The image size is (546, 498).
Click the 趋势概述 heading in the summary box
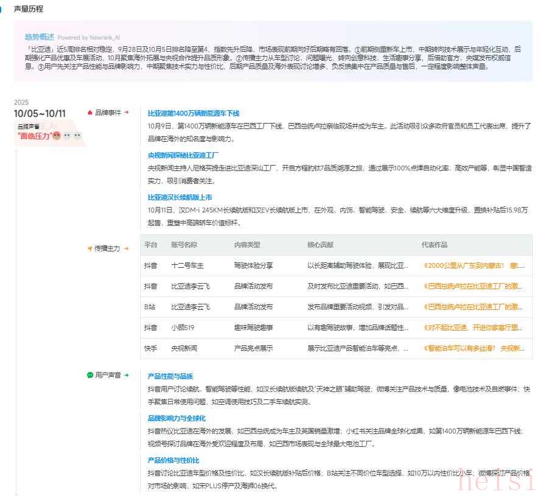40,37
